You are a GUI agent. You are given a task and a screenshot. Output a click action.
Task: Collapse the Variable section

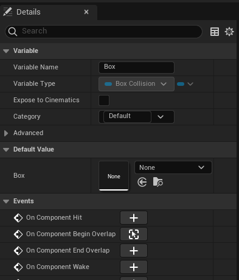(6, 51)
